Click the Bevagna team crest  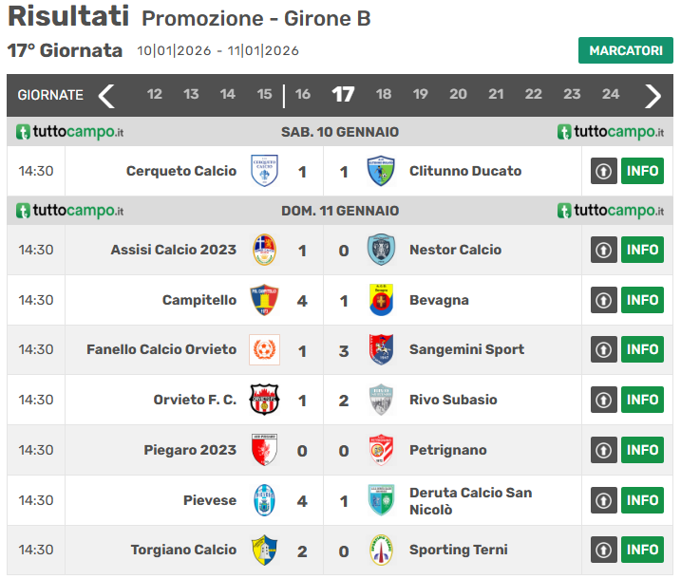(381, 300)
